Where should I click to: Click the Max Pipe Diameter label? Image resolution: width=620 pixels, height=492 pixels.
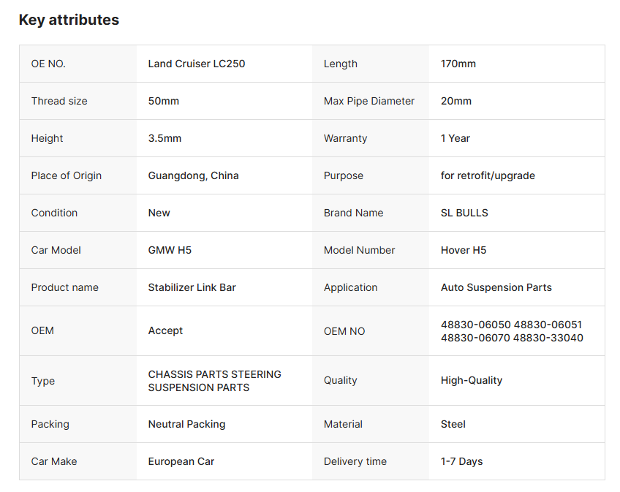coord(369,101)
